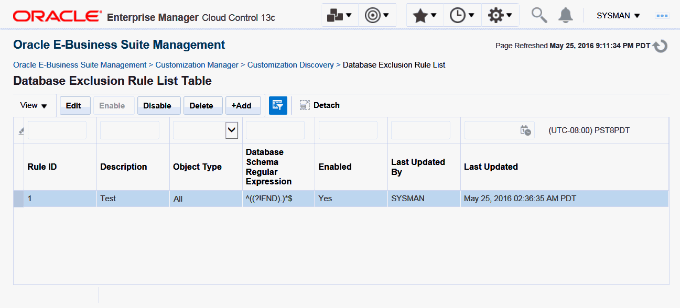Screen dimensions: 680x308
Task: Follow the Customization Discovery breadcrumb link
Action: (x=290, y=65)
